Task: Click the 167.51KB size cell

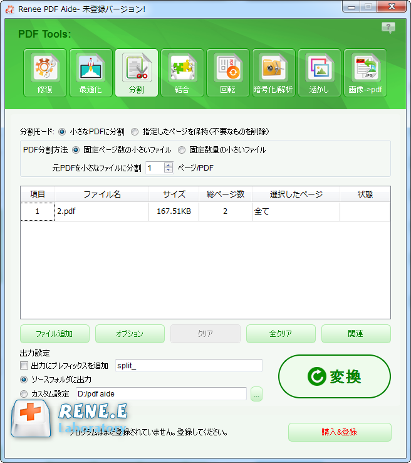Action: coord(174,211)
